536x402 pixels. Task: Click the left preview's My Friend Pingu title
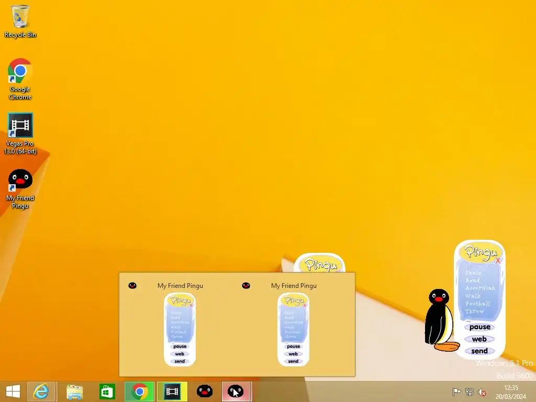[180, 286]
